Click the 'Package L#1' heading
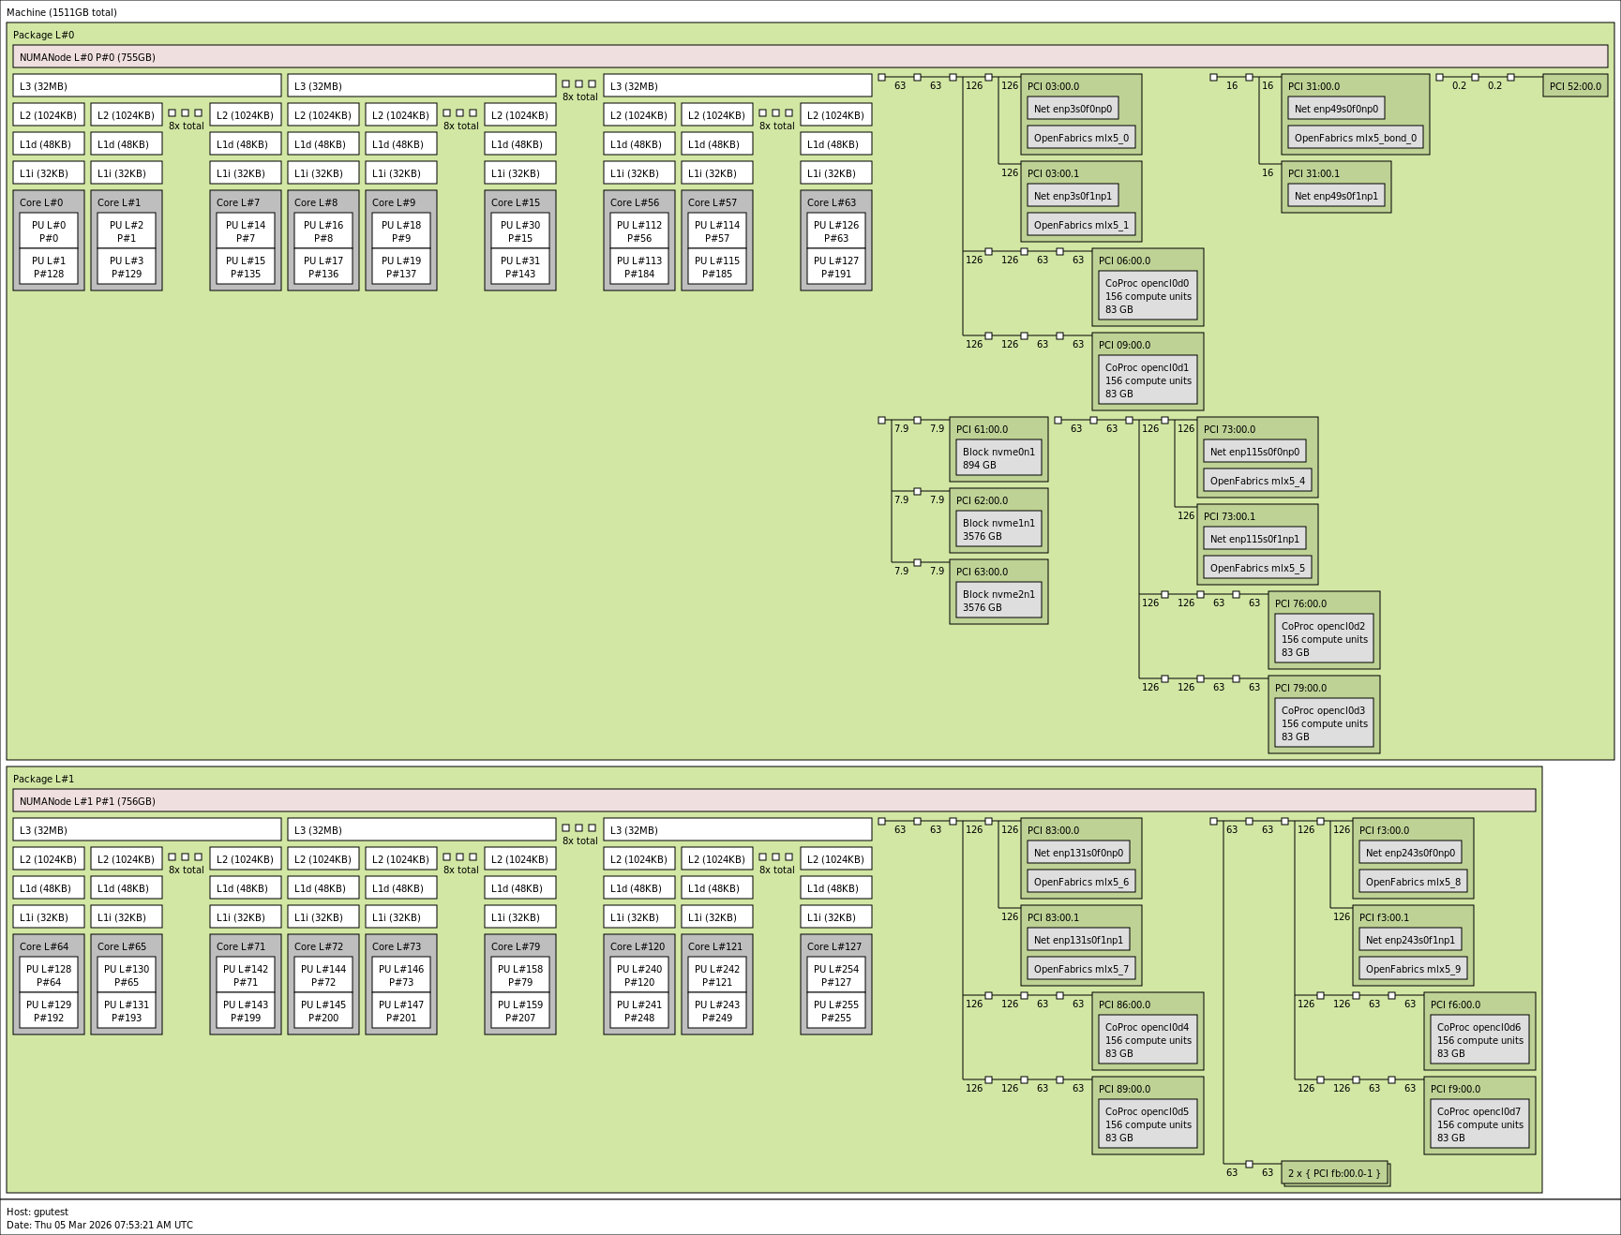The image size is (1621, 1235). [x=43, y=780]
